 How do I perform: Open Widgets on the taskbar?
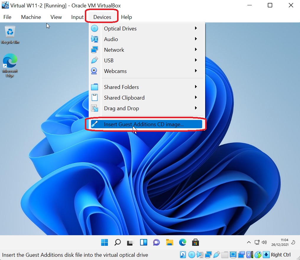coord(143,242)
